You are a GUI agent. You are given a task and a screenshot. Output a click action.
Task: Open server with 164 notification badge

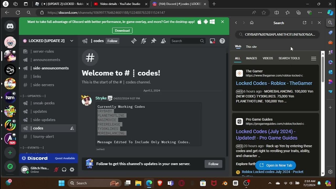click(x=10, y=139)
